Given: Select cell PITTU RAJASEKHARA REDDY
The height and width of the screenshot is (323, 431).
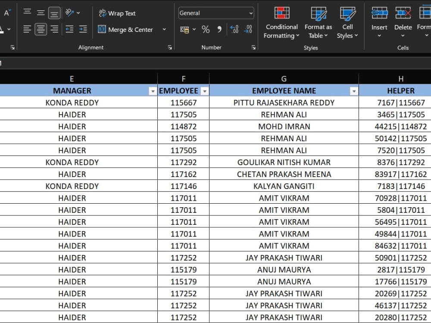Looking at the screenshot, I should [x=284, y=102].
